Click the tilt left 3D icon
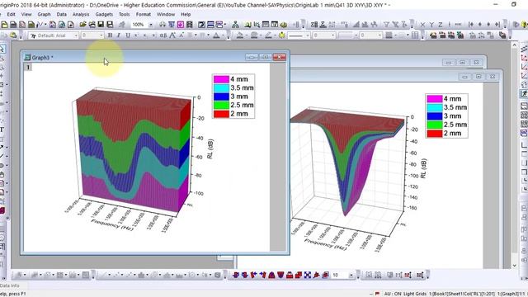 point(253,275)
